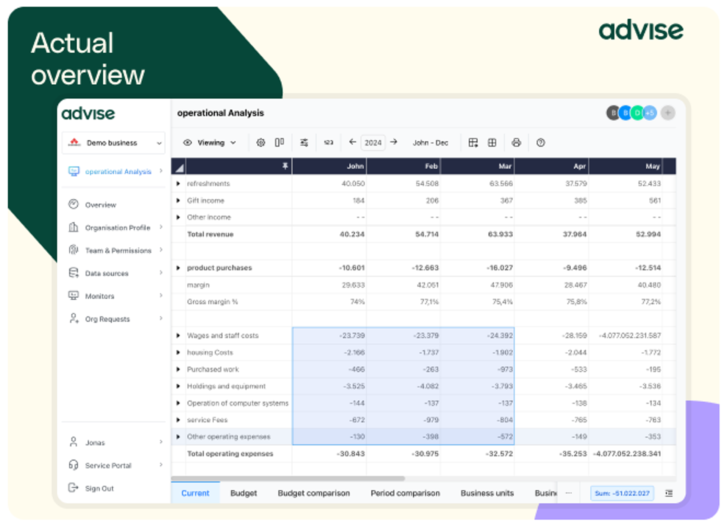Open the help question mark icon
This screenshot has width=727, height=525.
click(540, 143)
